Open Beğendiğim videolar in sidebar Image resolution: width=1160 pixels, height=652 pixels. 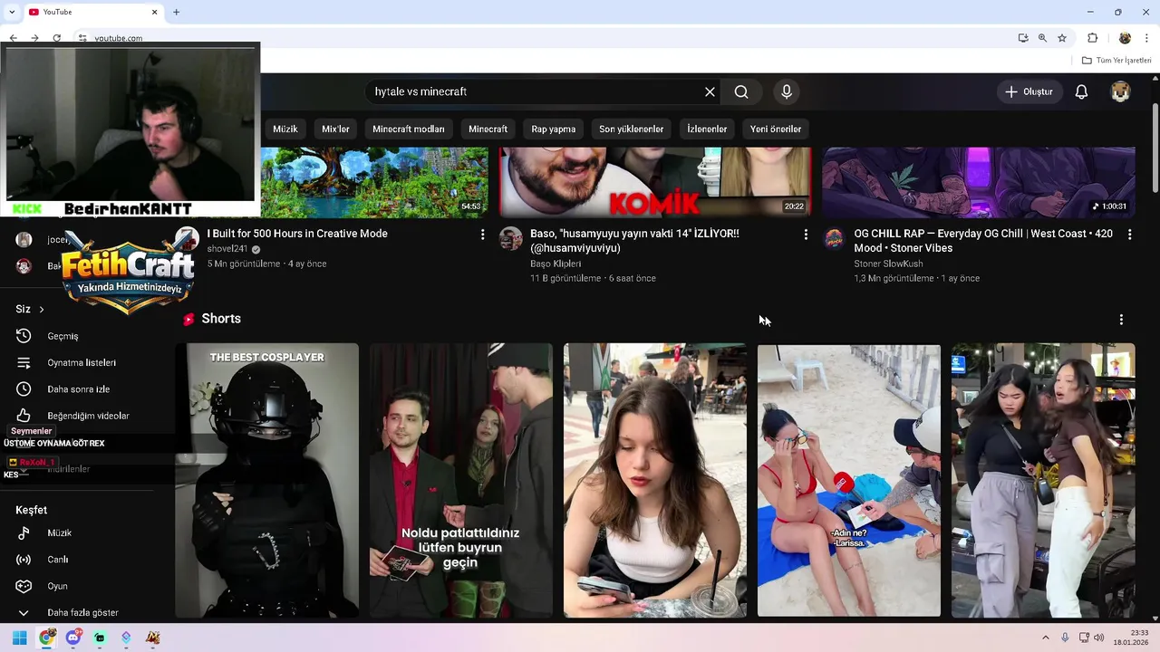click(x=86, y=416)
